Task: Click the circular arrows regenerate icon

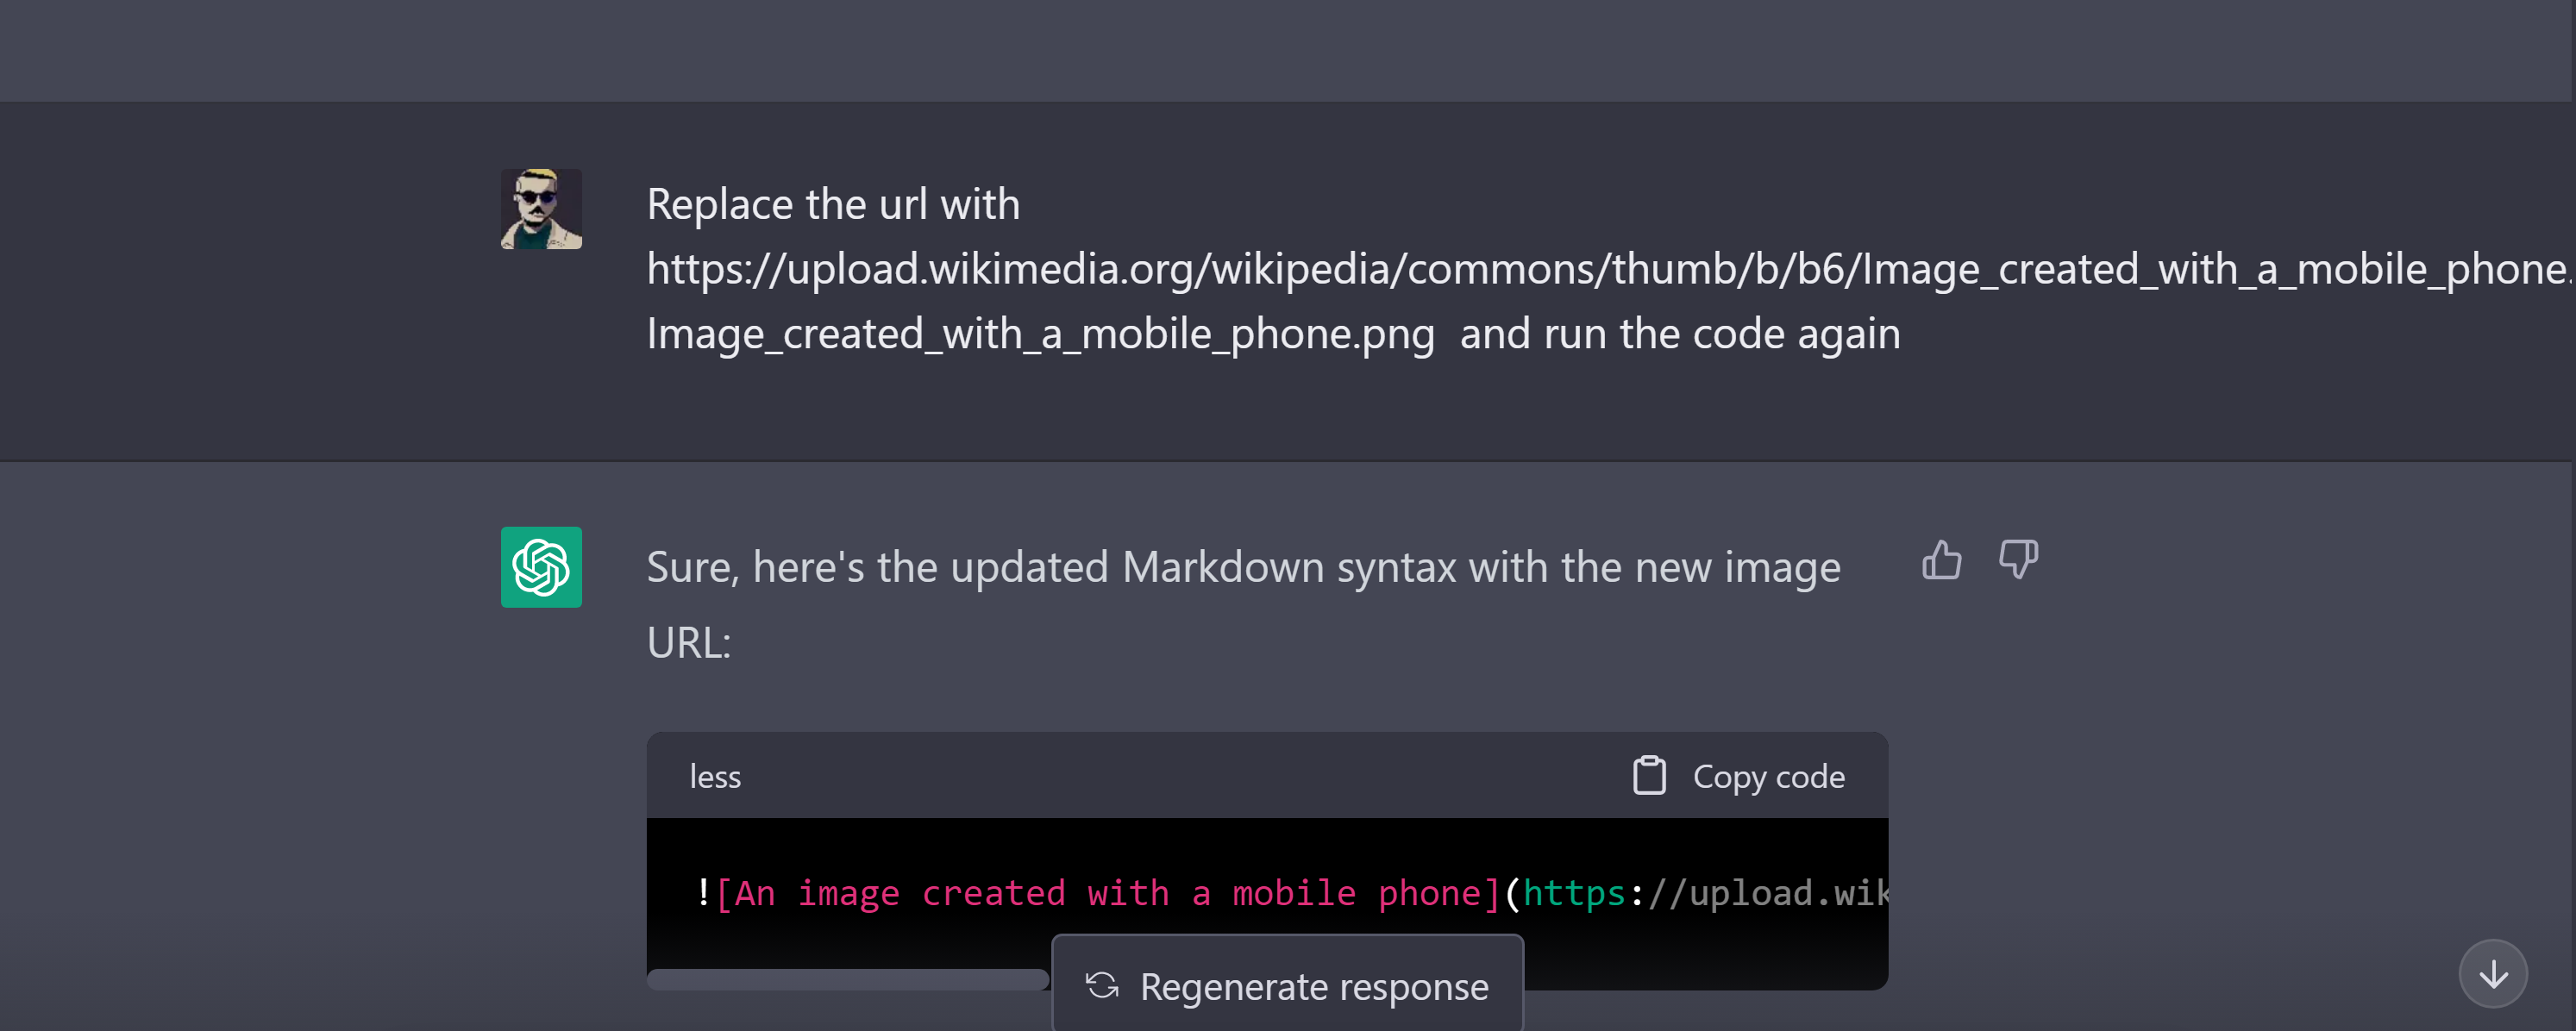Action: pyautogui.click(x=1102, y=986)
